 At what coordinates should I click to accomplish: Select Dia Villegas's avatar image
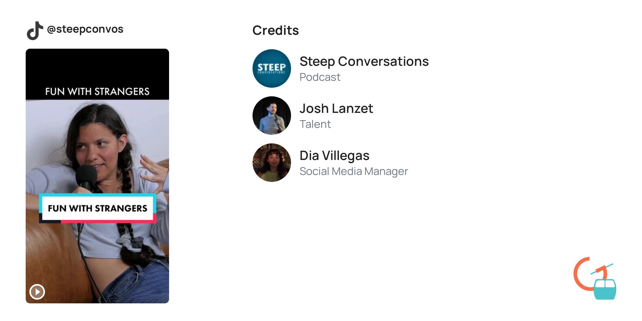pyautogui.click(x=271, y=162)
